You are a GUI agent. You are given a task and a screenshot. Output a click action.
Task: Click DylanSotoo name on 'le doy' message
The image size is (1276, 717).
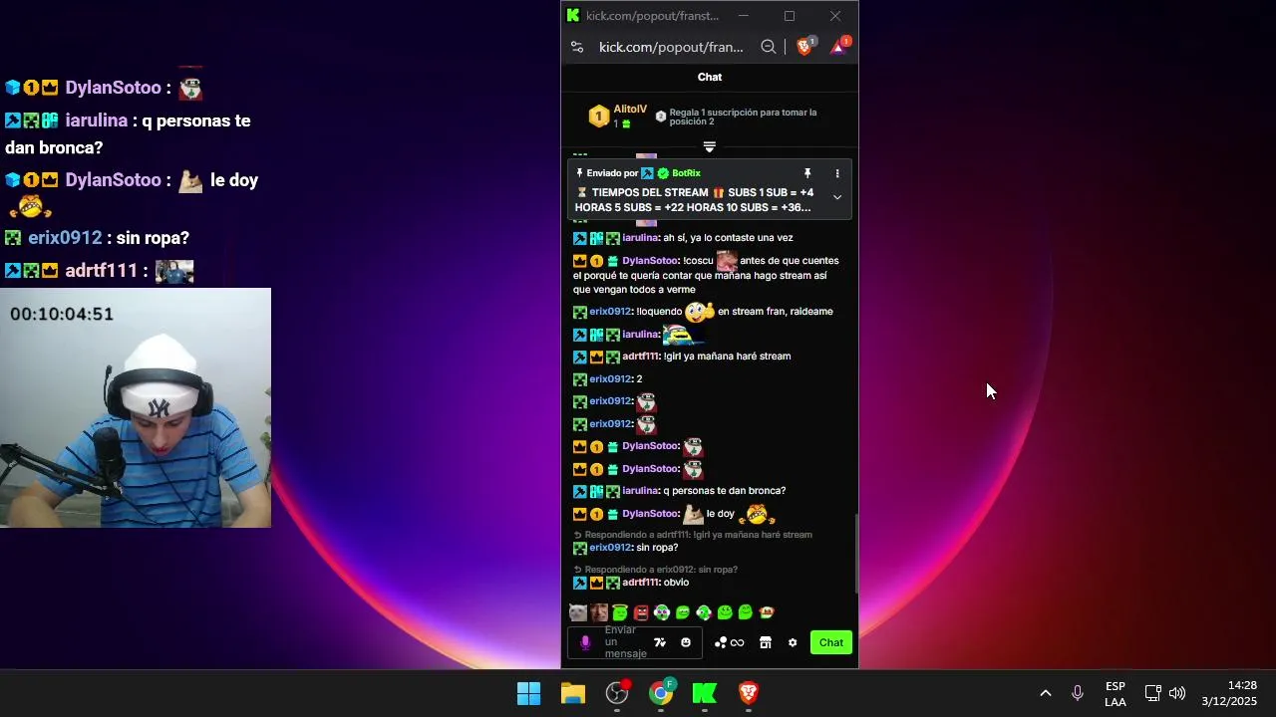tap(650, 514)
